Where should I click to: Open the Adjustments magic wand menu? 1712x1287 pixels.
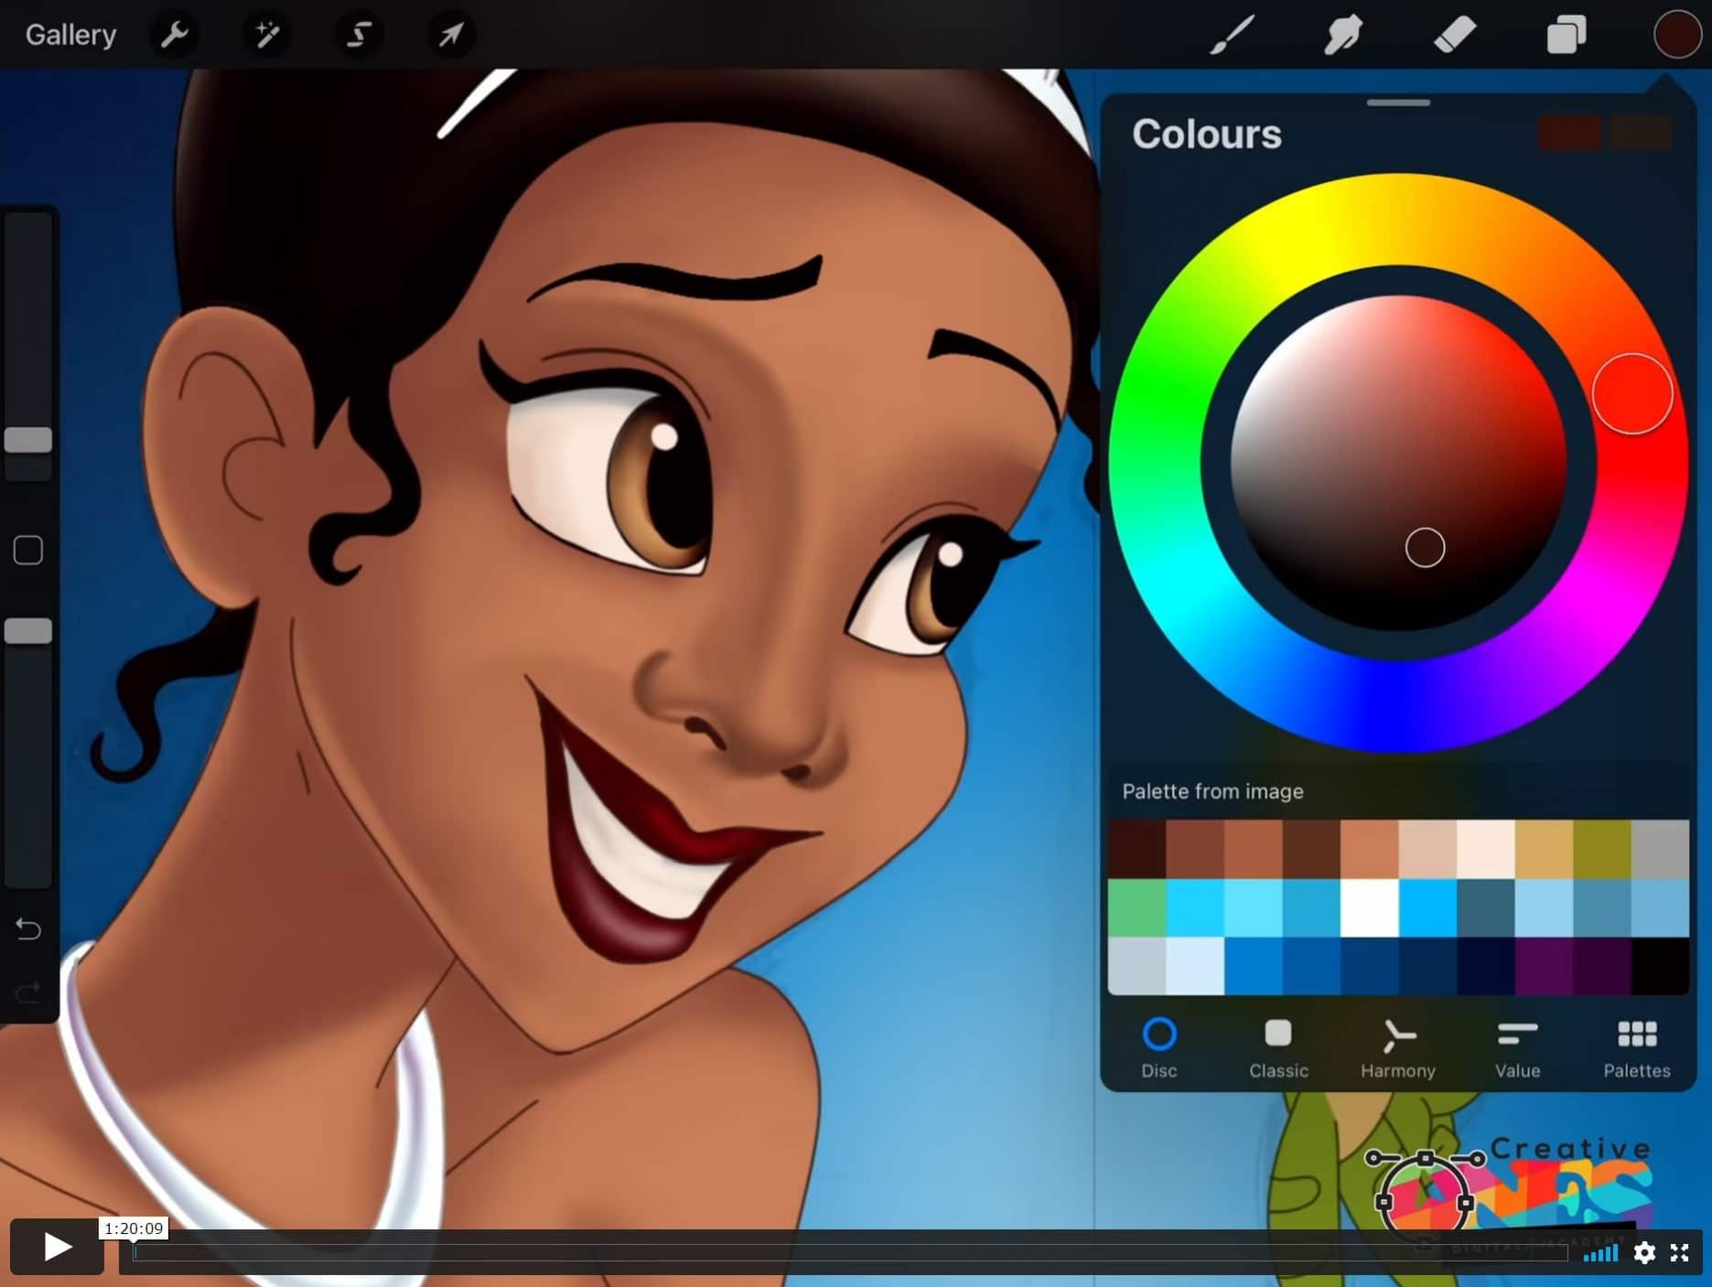[x=266, y=35]
